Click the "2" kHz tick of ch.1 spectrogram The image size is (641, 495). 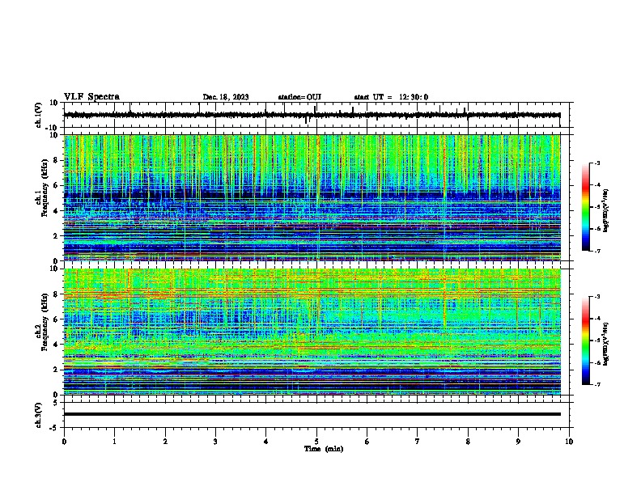(57, 235)
